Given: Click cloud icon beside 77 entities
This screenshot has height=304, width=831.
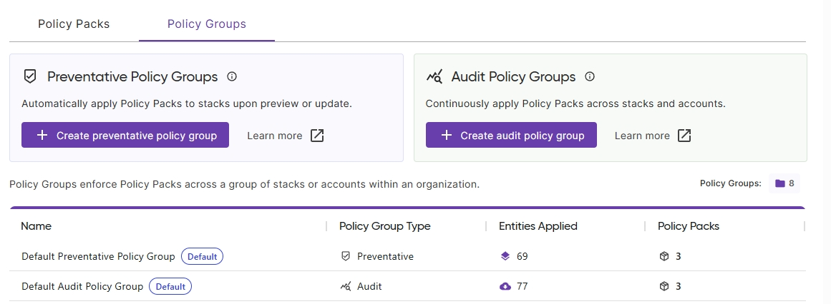Looking at the screenshot, I should pos(505,287).
